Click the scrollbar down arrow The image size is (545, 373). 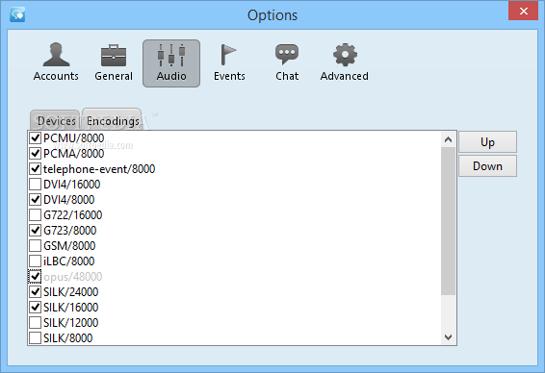[448, 336]
